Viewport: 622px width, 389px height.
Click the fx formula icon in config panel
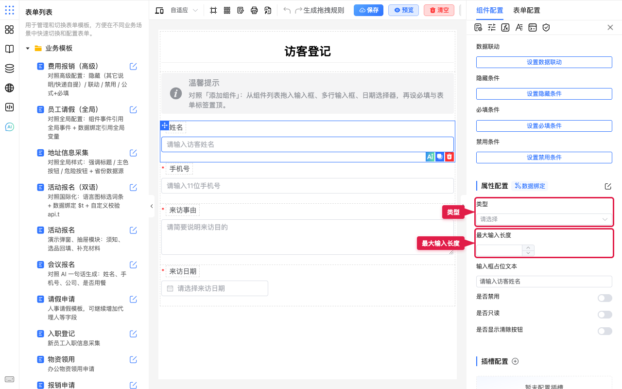click(505, 27)
